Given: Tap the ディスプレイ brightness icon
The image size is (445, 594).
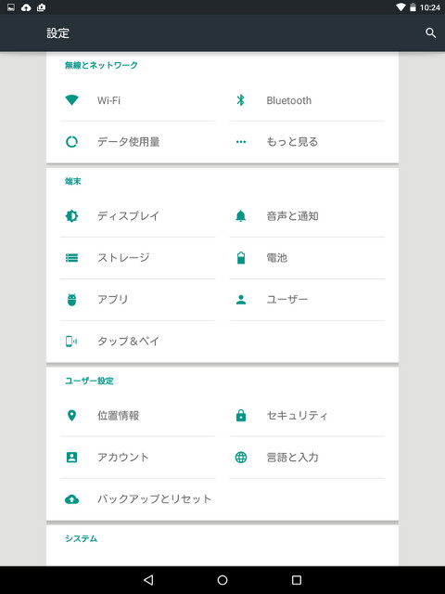Looking at the screenshot, I should point(71,216).
